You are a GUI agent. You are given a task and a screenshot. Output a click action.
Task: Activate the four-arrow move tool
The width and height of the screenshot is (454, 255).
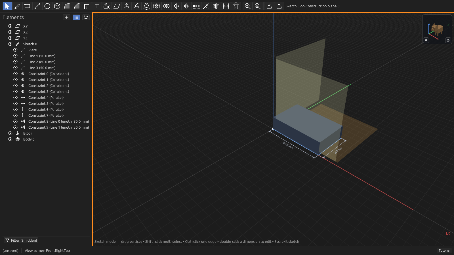(x=176, y=6)
